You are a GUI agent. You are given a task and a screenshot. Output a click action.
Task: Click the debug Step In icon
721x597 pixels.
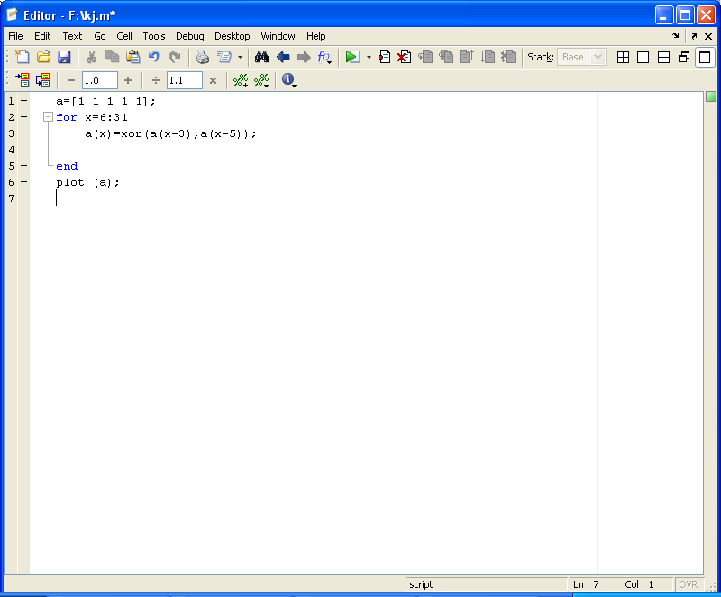[446, 57]
